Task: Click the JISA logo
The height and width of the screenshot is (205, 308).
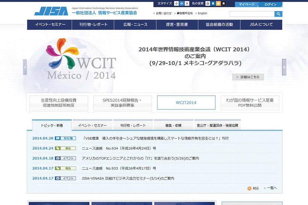Action: pyautogui.click(x=51, y=11)
